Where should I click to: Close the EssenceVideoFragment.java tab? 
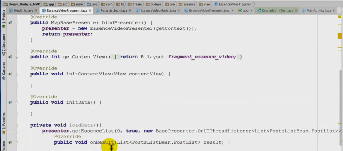point(90,10)
